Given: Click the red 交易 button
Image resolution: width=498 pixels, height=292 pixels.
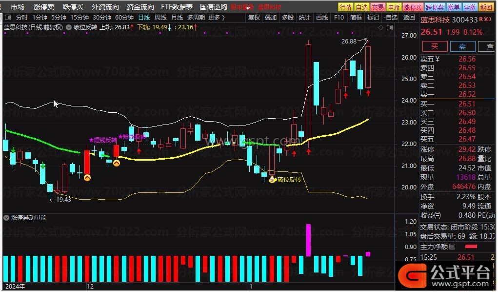Looking at the screenshot, I should [378, 7].
